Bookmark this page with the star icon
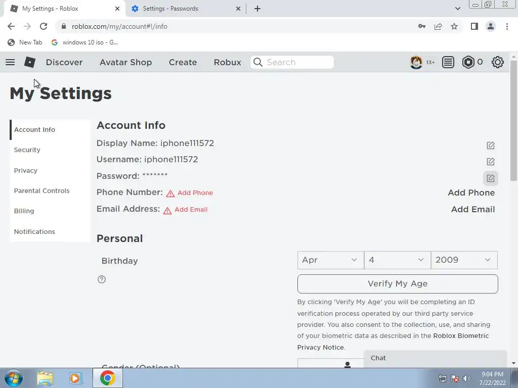The width and height of the screenshot is (518, 388). click(454, 26)
